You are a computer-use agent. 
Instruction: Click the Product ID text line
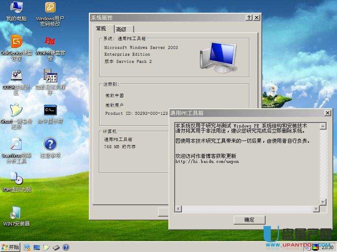[x=137, y=114]
